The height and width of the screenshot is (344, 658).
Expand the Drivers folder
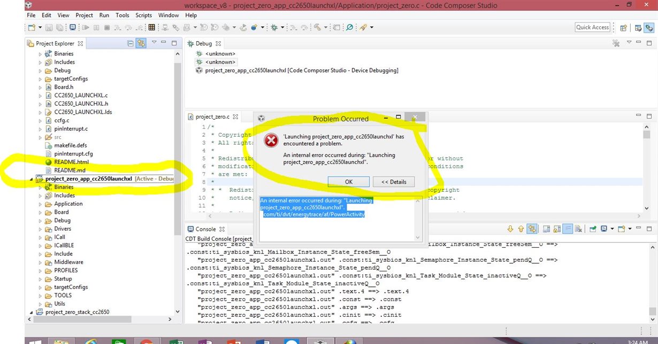40,229
